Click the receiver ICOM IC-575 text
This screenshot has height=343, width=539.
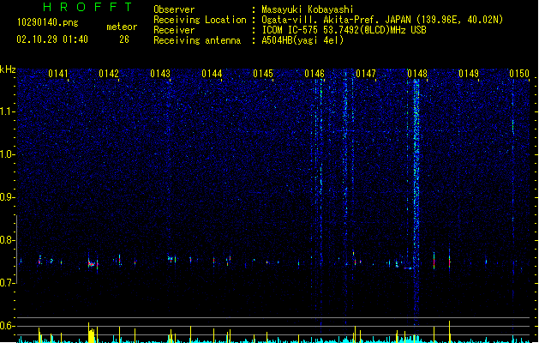click(x=290, y=30)
